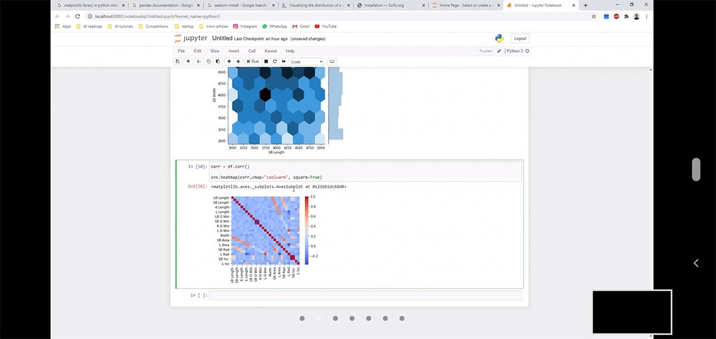Click the Trusted notebook indicator
The height and width of the screenshot is (339, 716).
coord(486,51)
